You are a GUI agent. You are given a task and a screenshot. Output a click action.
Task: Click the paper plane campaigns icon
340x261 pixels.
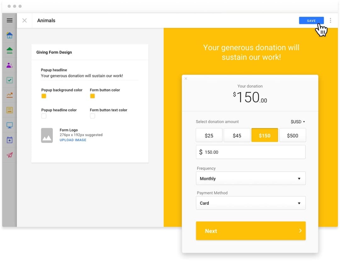(9, 155)
